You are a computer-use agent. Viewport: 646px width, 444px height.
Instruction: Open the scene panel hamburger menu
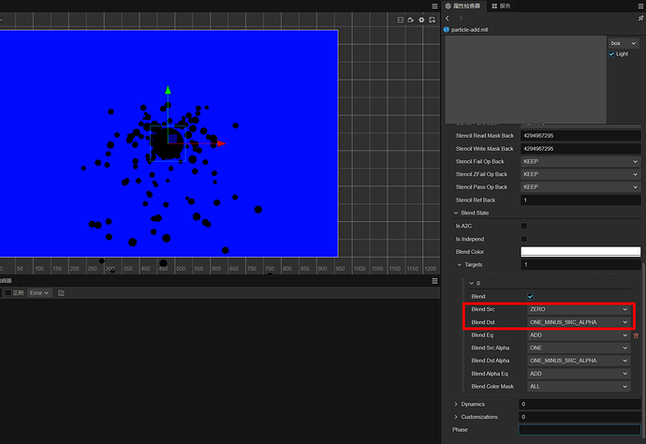point(434,7)
